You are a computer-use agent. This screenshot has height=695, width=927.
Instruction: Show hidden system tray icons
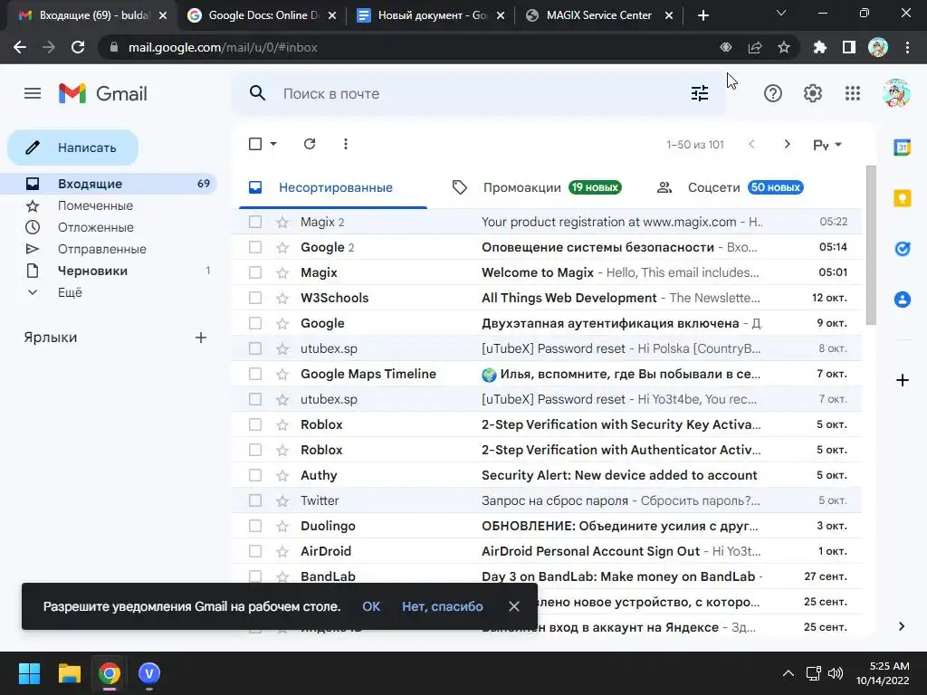788,673
